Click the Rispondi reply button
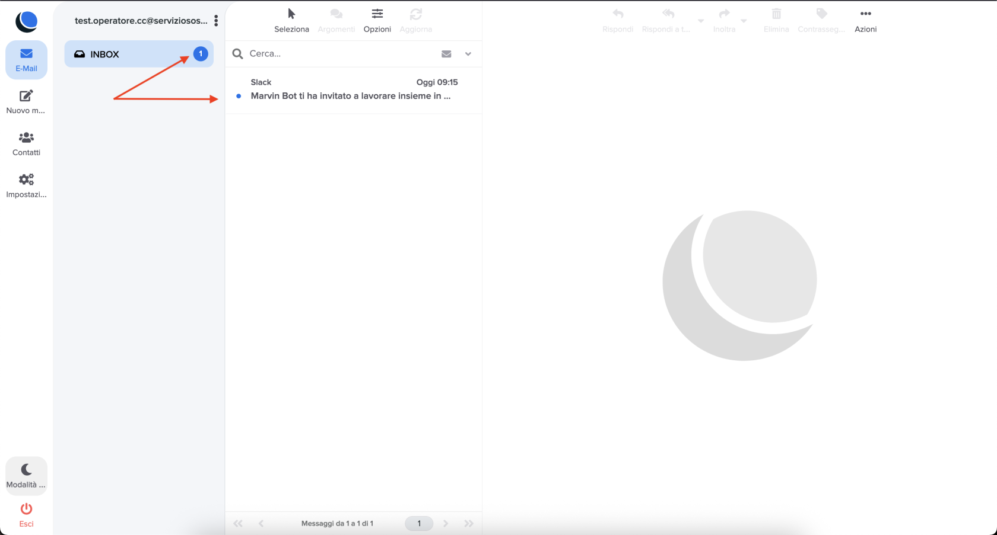 [618, 21]
